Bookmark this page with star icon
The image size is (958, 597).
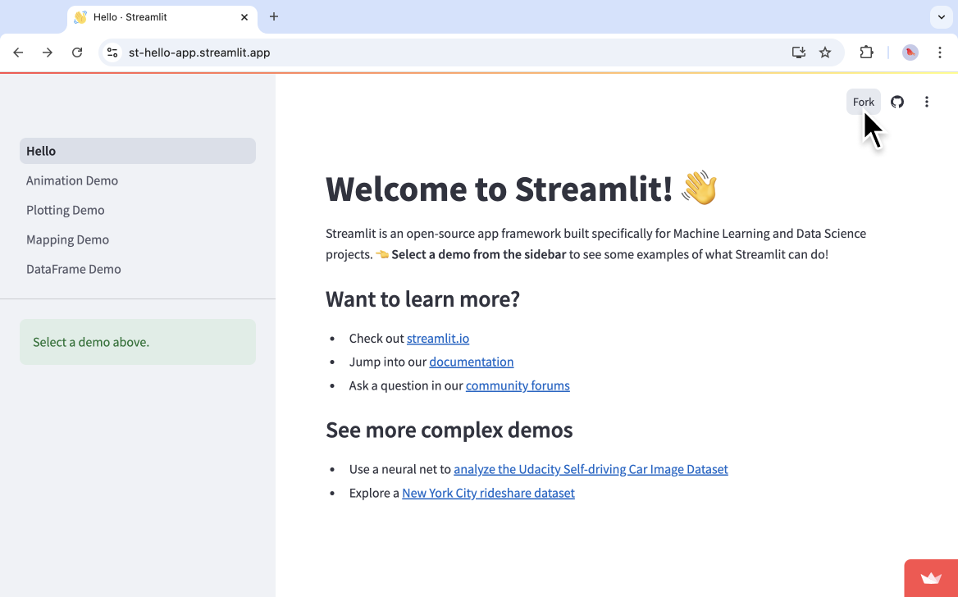825,52
